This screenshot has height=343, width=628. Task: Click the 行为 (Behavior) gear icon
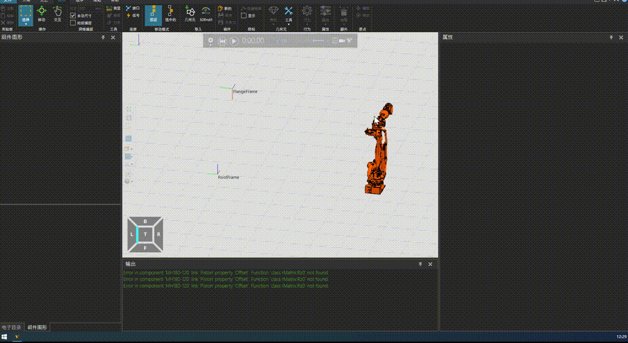(x=307, y=11)
